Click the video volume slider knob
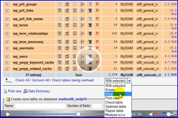This screenshot has width=178, height=118. click(169, 114)
